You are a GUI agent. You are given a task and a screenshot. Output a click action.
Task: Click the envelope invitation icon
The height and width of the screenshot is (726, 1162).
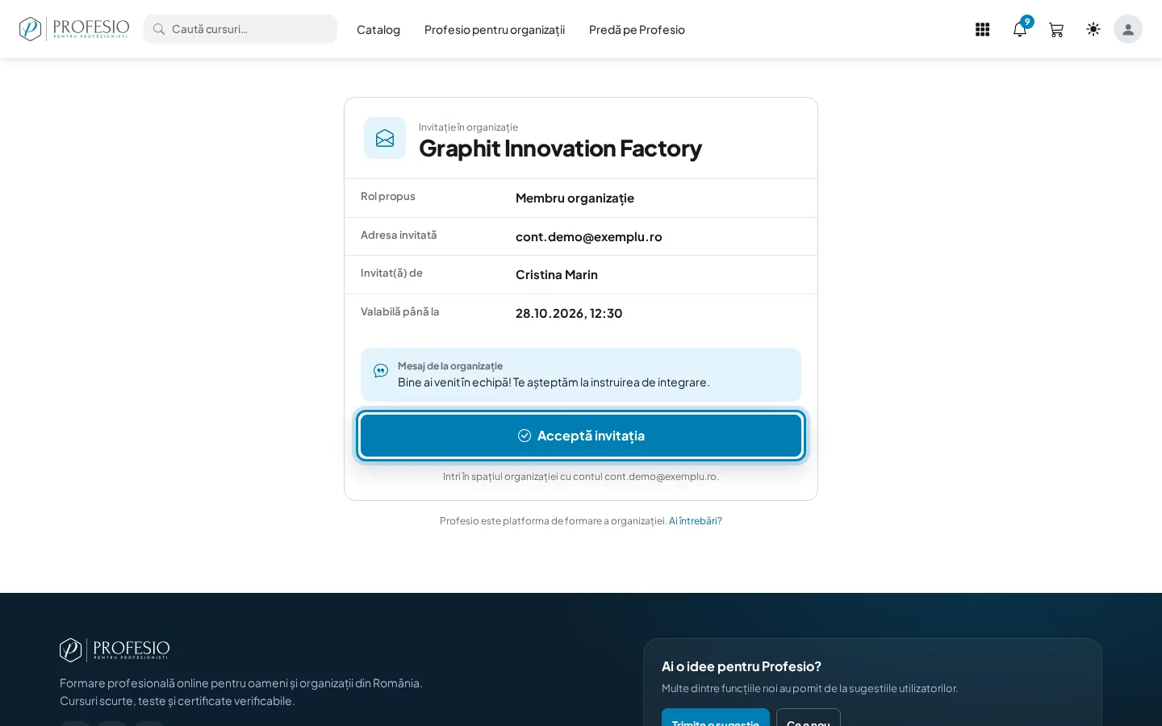tap(385, 138)
